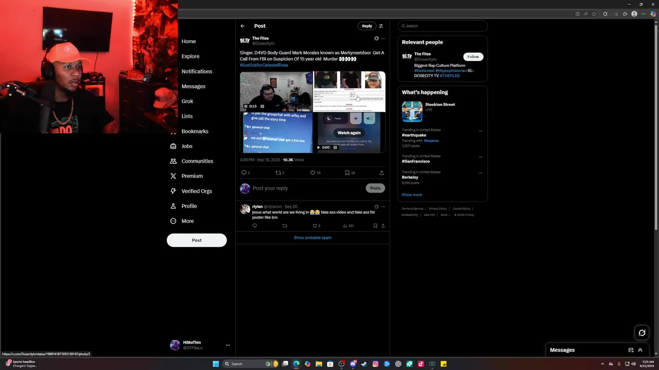Open the FBI poster image thumbnail

(350, 91)
